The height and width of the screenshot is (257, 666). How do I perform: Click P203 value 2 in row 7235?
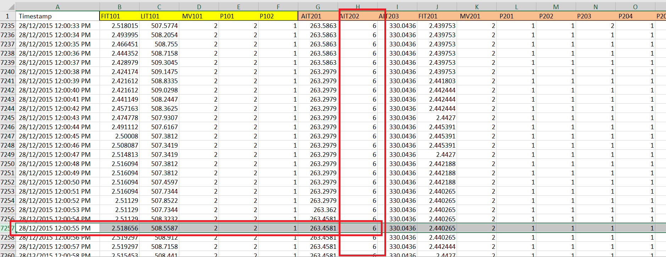point(596,25)
